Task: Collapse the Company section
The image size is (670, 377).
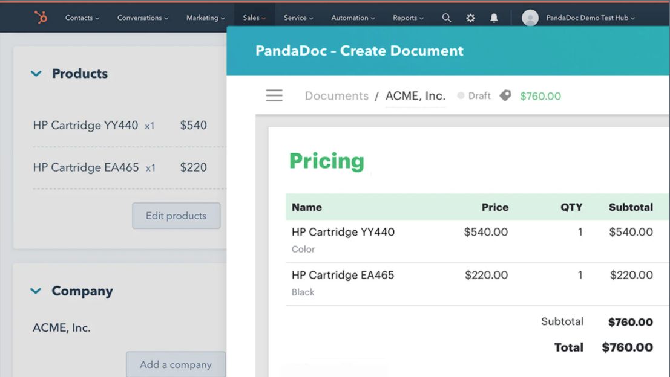Action: [36, 291]
